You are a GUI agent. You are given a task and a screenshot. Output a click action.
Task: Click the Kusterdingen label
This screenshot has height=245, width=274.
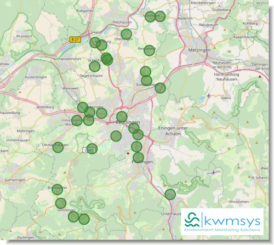pyautogui.click(x=36, y=77)
